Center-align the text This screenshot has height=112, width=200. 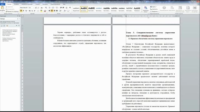click(x=52, y=11)
